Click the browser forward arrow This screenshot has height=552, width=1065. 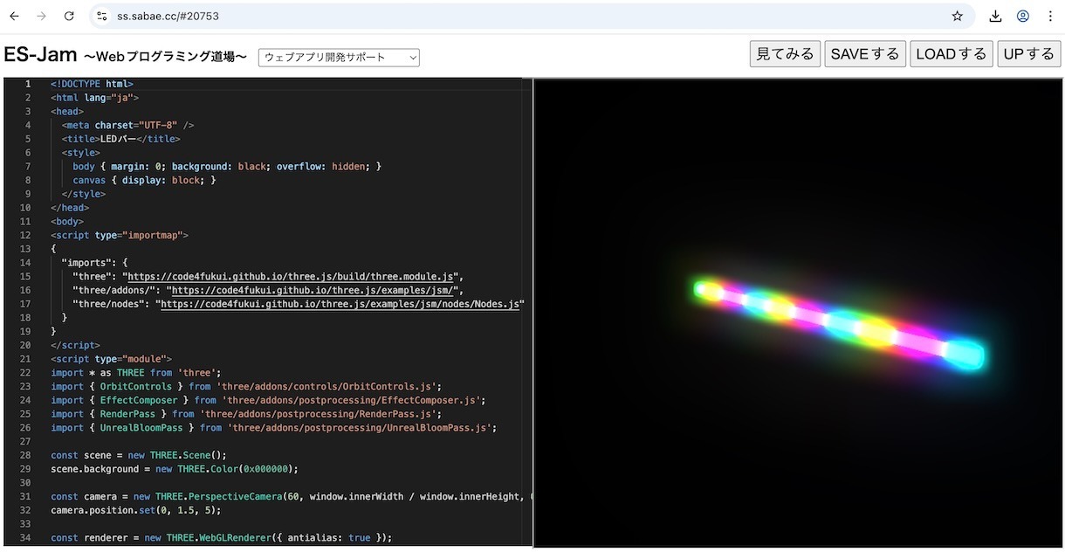[42, 16]
